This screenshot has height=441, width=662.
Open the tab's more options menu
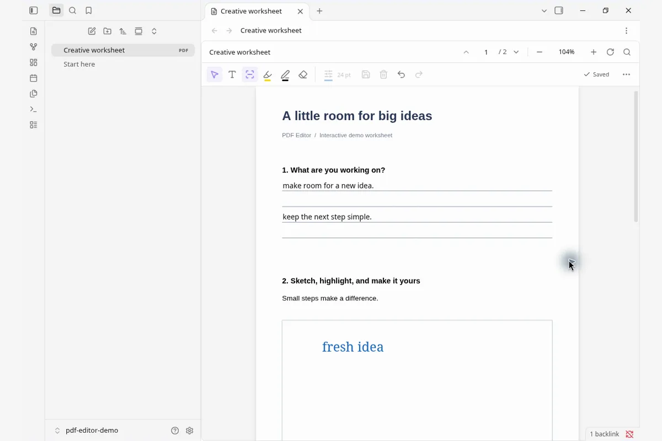626,31
